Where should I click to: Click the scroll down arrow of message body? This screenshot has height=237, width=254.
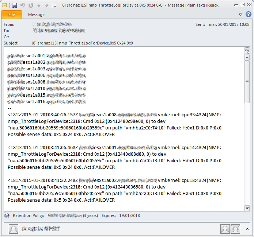[x=247, y=208]
